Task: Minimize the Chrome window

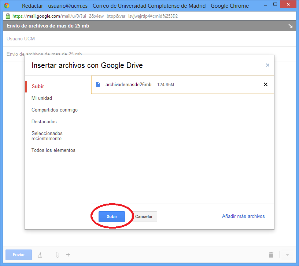Action: click(x=265, y=5)
